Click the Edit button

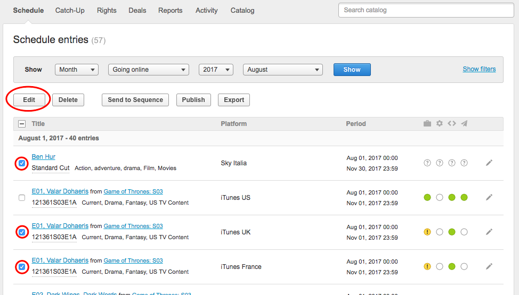pyautogui.click(x=29, y=100)
